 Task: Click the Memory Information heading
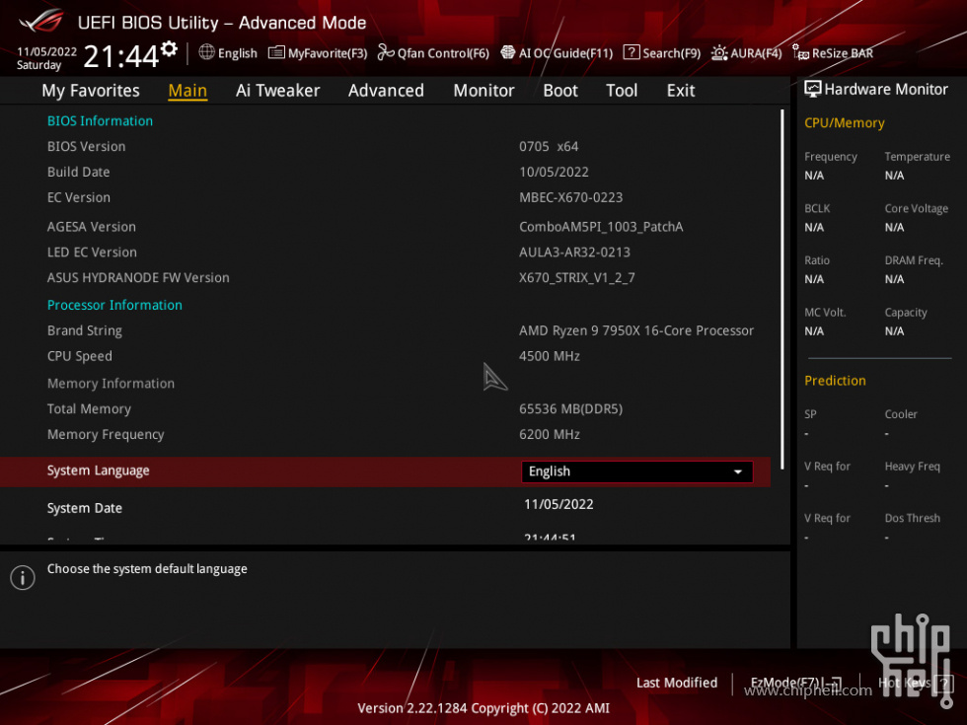click(x=111, y=384)
